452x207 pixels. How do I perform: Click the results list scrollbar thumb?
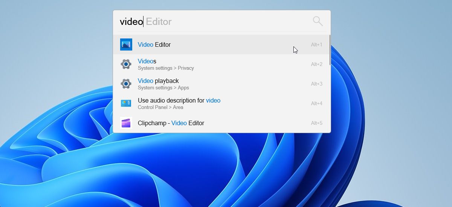tap(330, 50)
